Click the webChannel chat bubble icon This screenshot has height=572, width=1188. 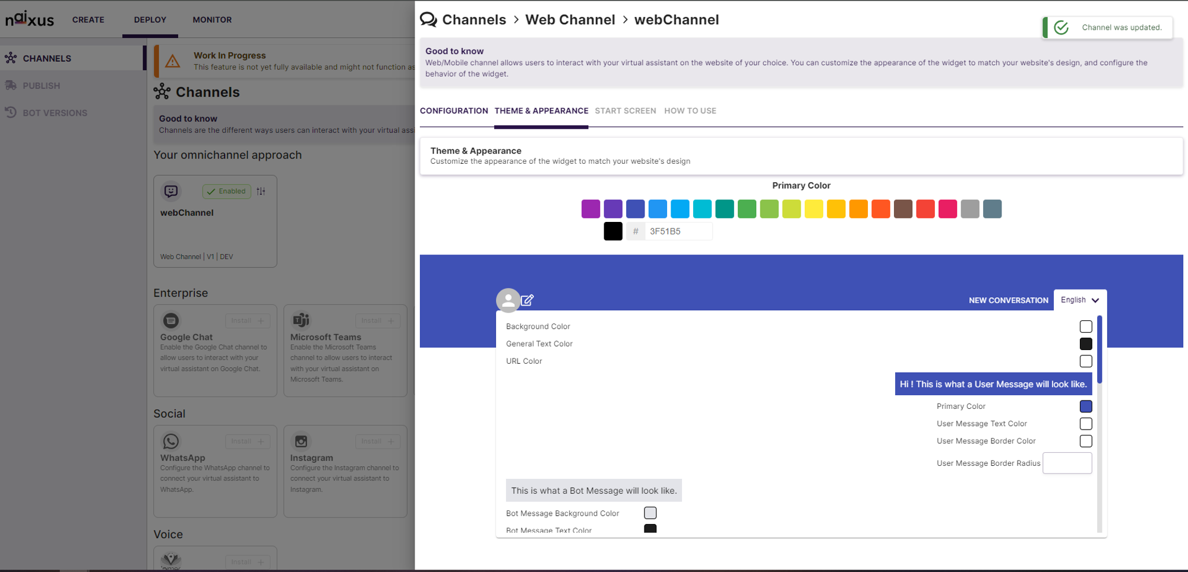tap(171, 191)
